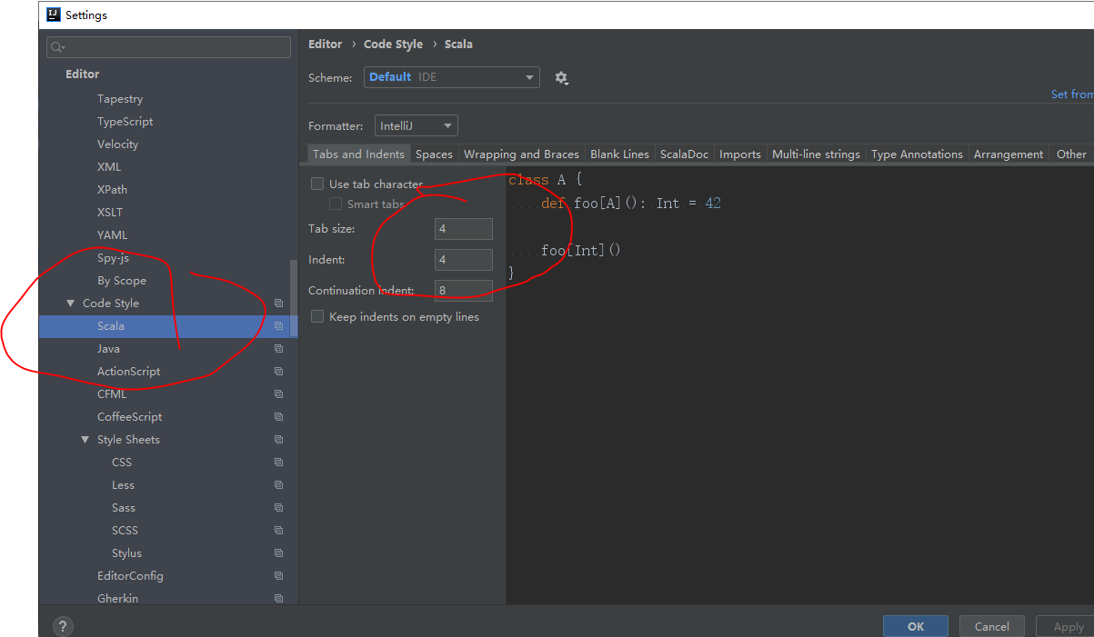Click the Set from link
Image resolution: width=1094 pixels, height=637 pixels.
tap(1072, 95)
